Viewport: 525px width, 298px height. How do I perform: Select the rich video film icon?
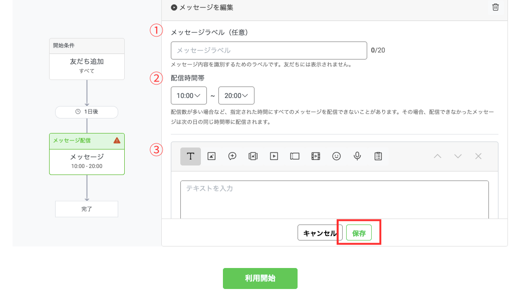point(316,156)
